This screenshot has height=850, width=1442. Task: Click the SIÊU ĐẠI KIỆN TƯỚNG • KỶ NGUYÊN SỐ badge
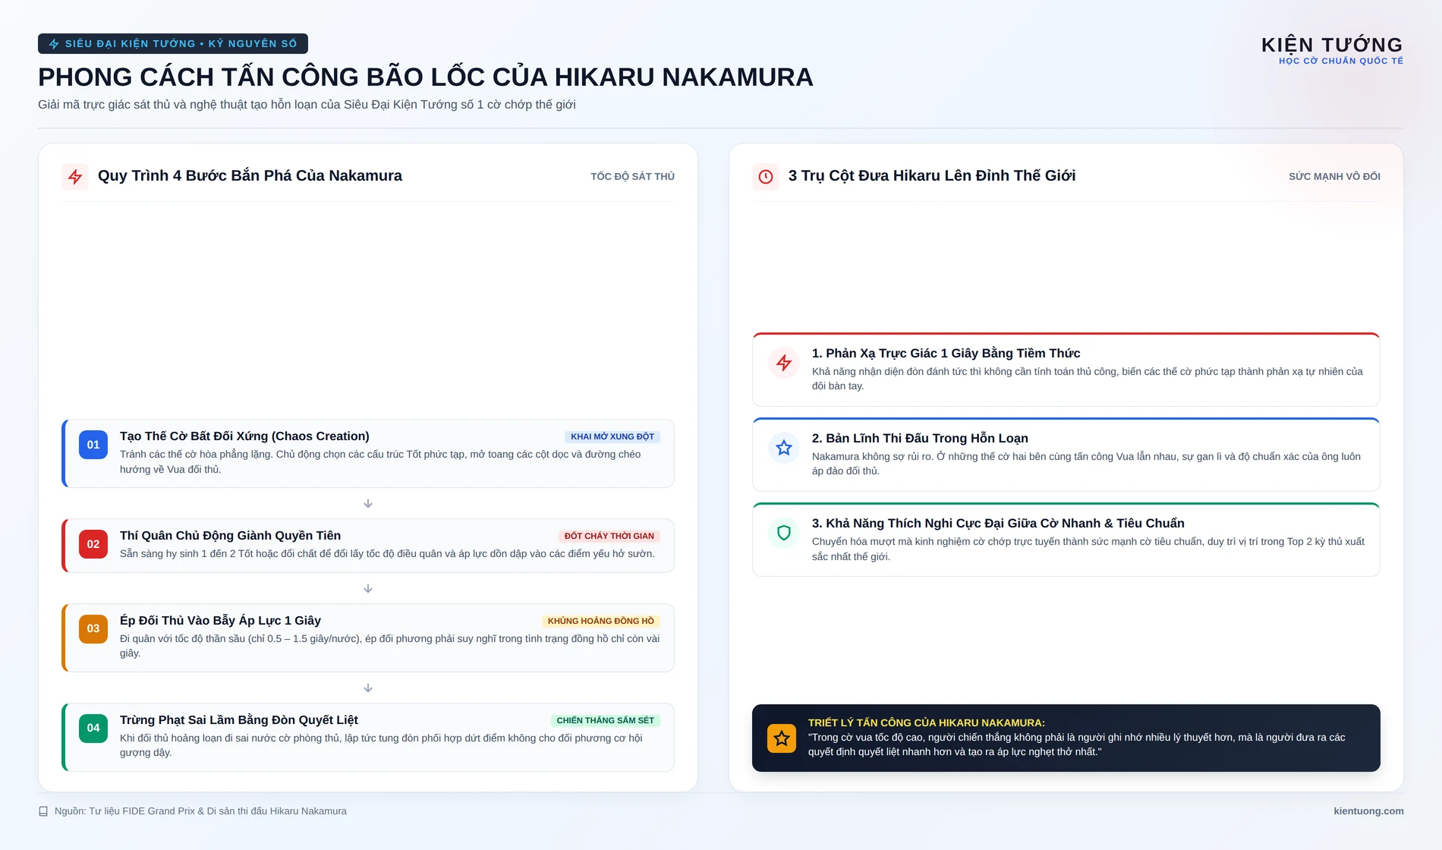[173, 44]
